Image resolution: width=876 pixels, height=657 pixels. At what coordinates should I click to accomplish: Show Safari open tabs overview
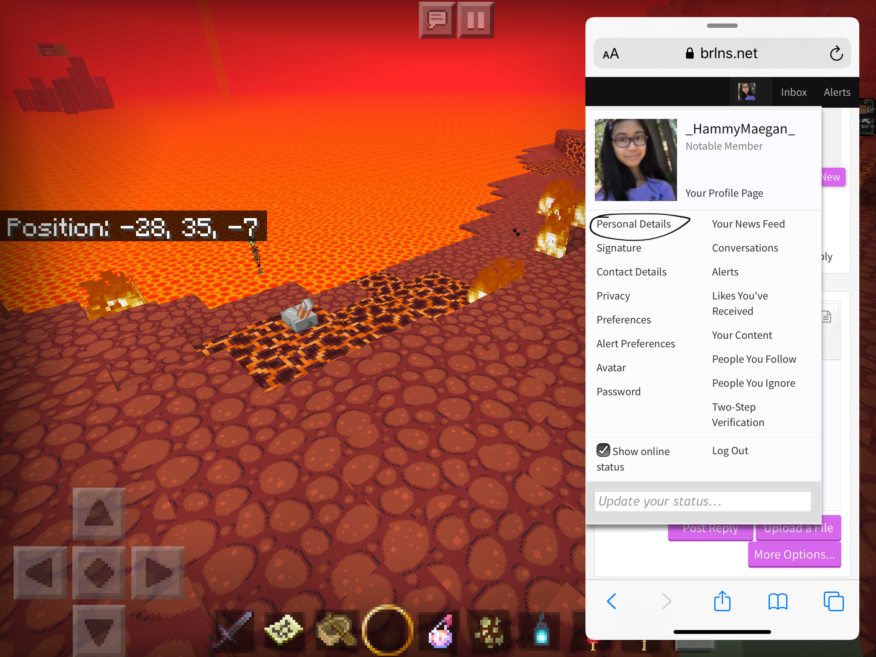[x=833, y=601]
